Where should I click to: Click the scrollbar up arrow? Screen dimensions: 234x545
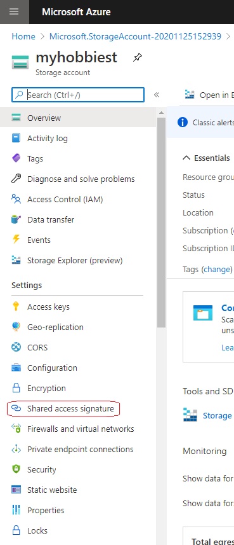(161, 113)
